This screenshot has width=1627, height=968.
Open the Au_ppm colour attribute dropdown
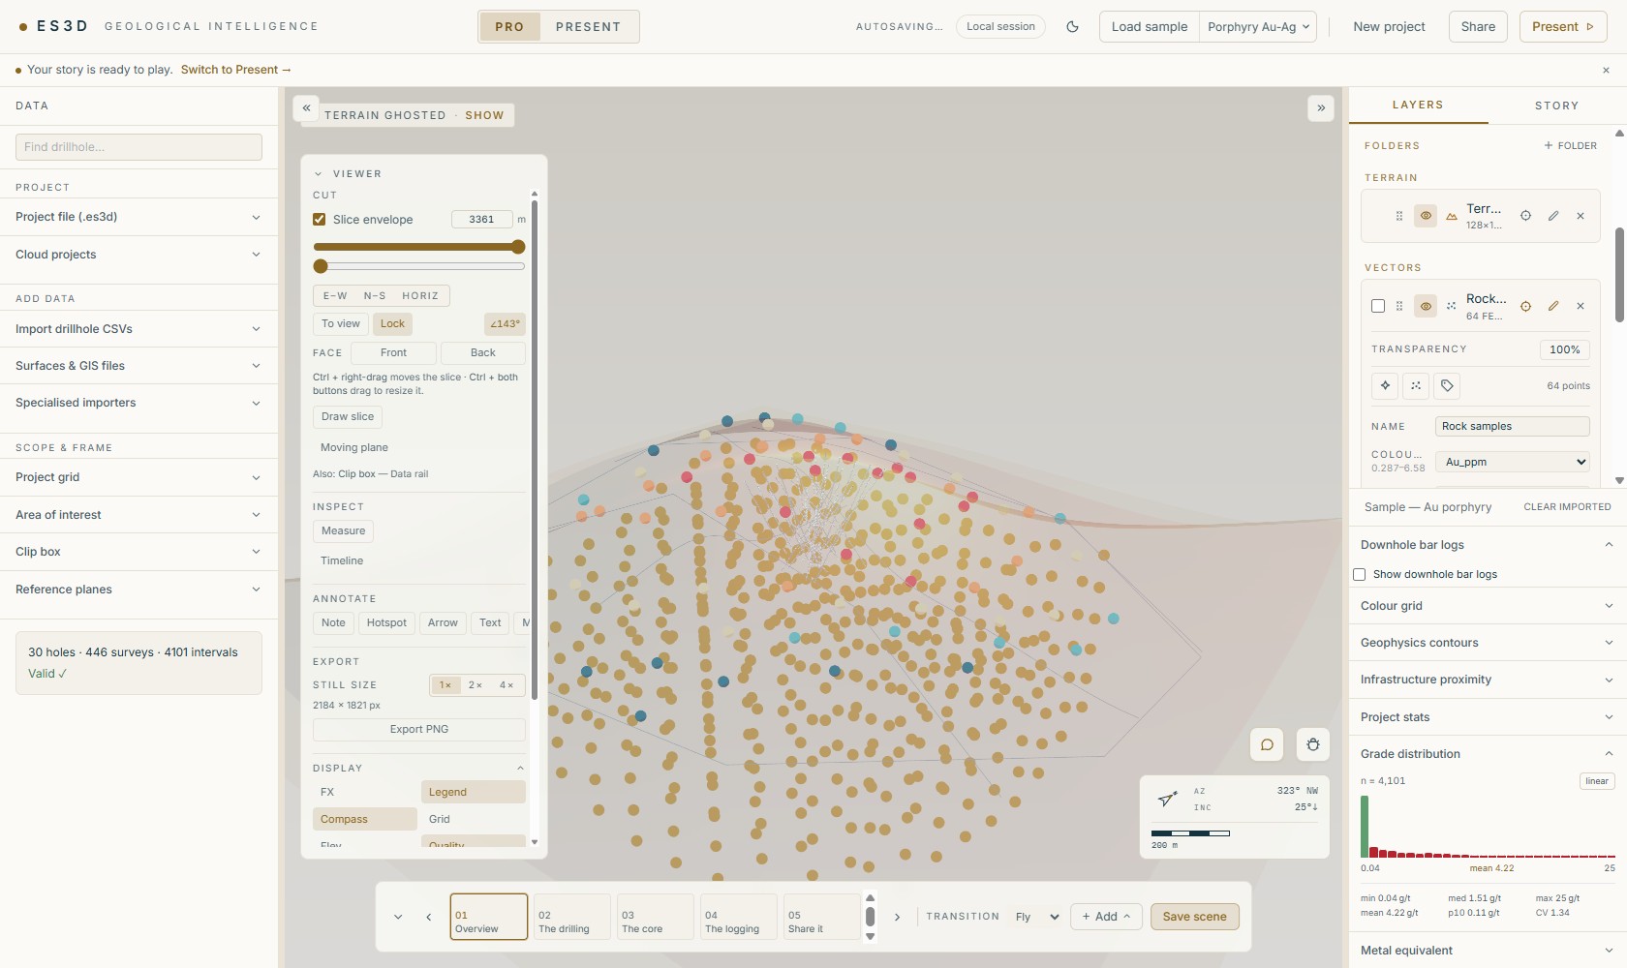(1513, 462)
